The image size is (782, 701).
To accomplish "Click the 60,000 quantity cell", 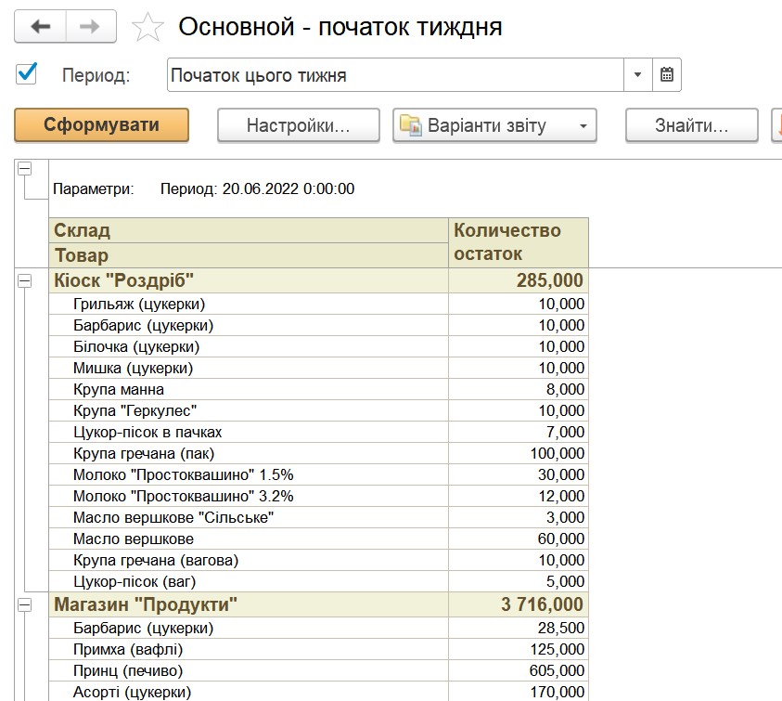I will pyautogui.click(x=519, y=539).
